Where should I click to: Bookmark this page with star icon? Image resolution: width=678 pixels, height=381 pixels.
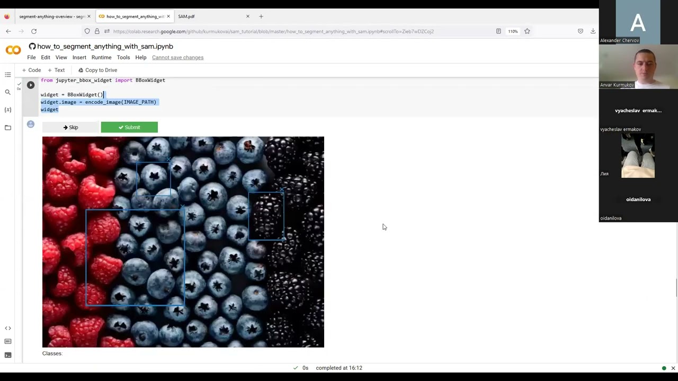coord(527,31)
